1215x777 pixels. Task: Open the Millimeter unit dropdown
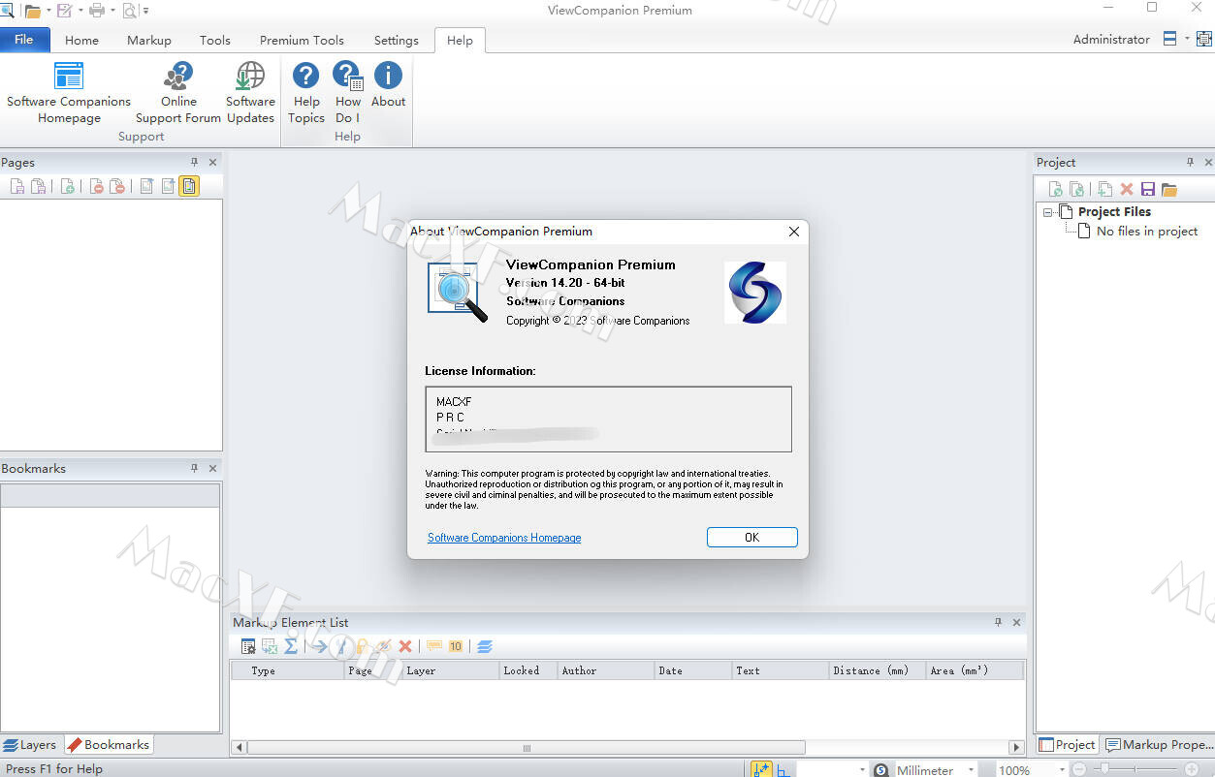(971, 770)
